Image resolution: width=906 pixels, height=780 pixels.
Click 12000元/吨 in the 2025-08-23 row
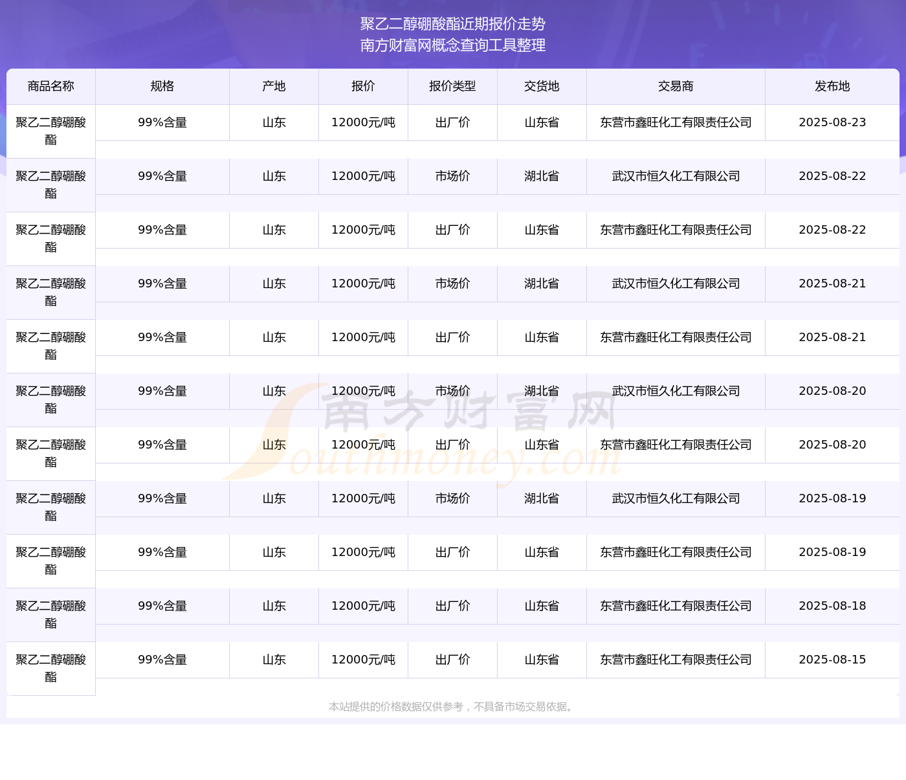[x=363, y=122]
